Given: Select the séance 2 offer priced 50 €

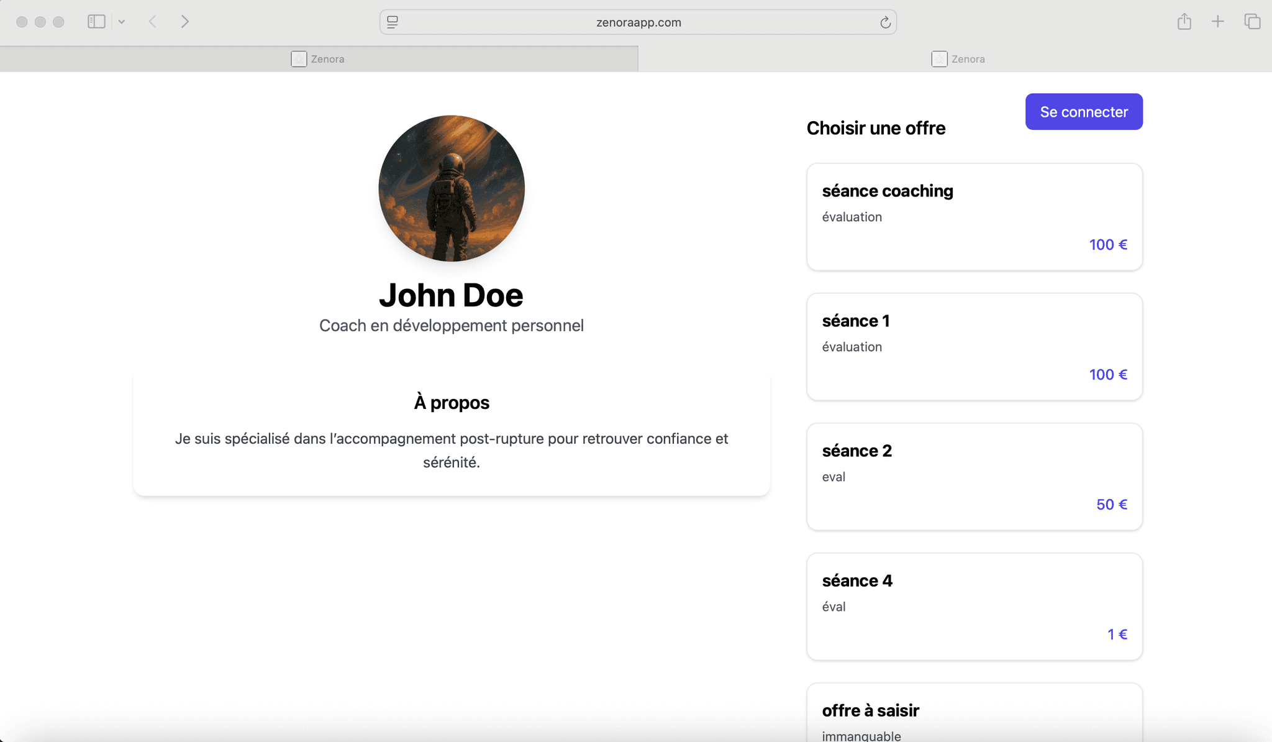Looking at the screenshot, I should coord(974,477).
